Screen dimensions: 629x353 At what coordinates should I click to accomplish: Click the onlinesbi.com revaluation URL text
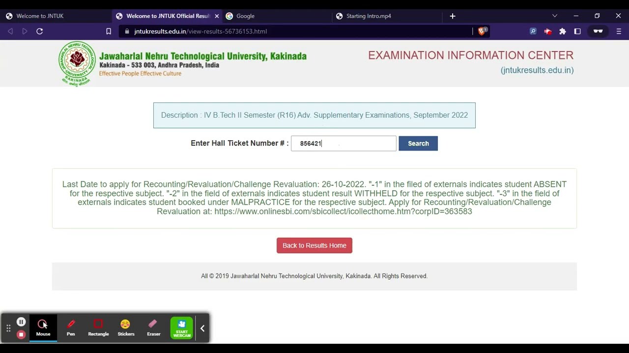(343, 211)
